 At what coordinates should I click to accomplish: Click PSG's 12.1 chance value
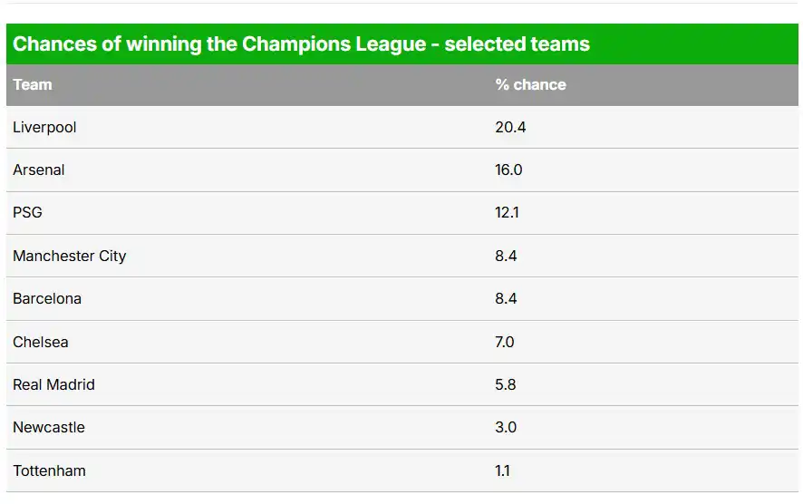coord(507,213)
